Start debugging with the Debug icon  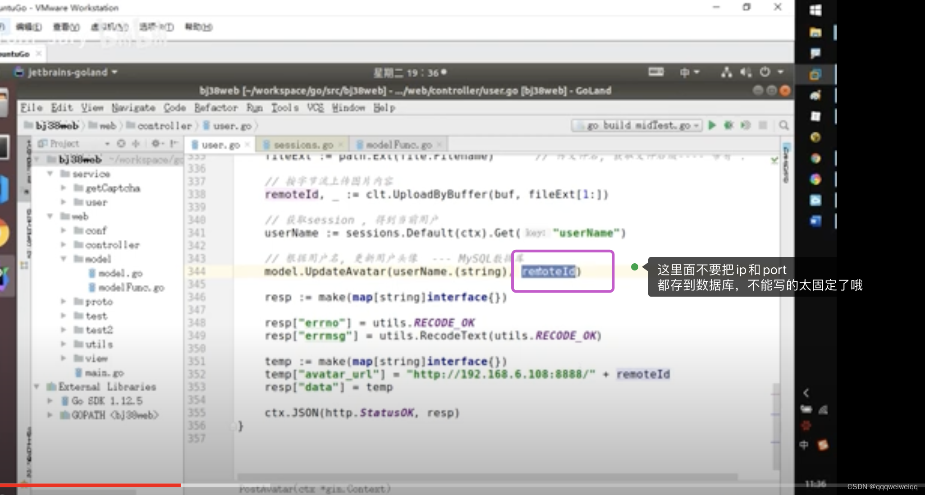tap(728, 125)
